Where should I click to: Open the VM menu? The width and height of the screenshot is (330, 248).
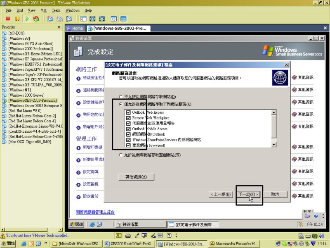click(44, 10)
